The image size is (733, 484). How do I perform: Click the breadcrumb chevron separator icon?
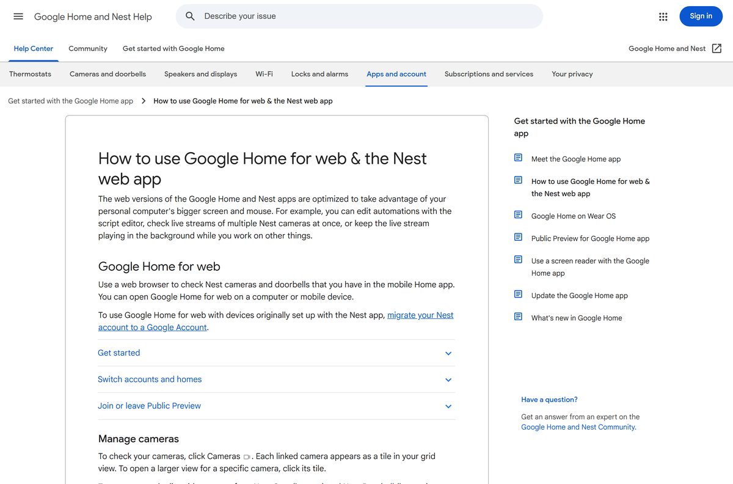tap(144, 101)
